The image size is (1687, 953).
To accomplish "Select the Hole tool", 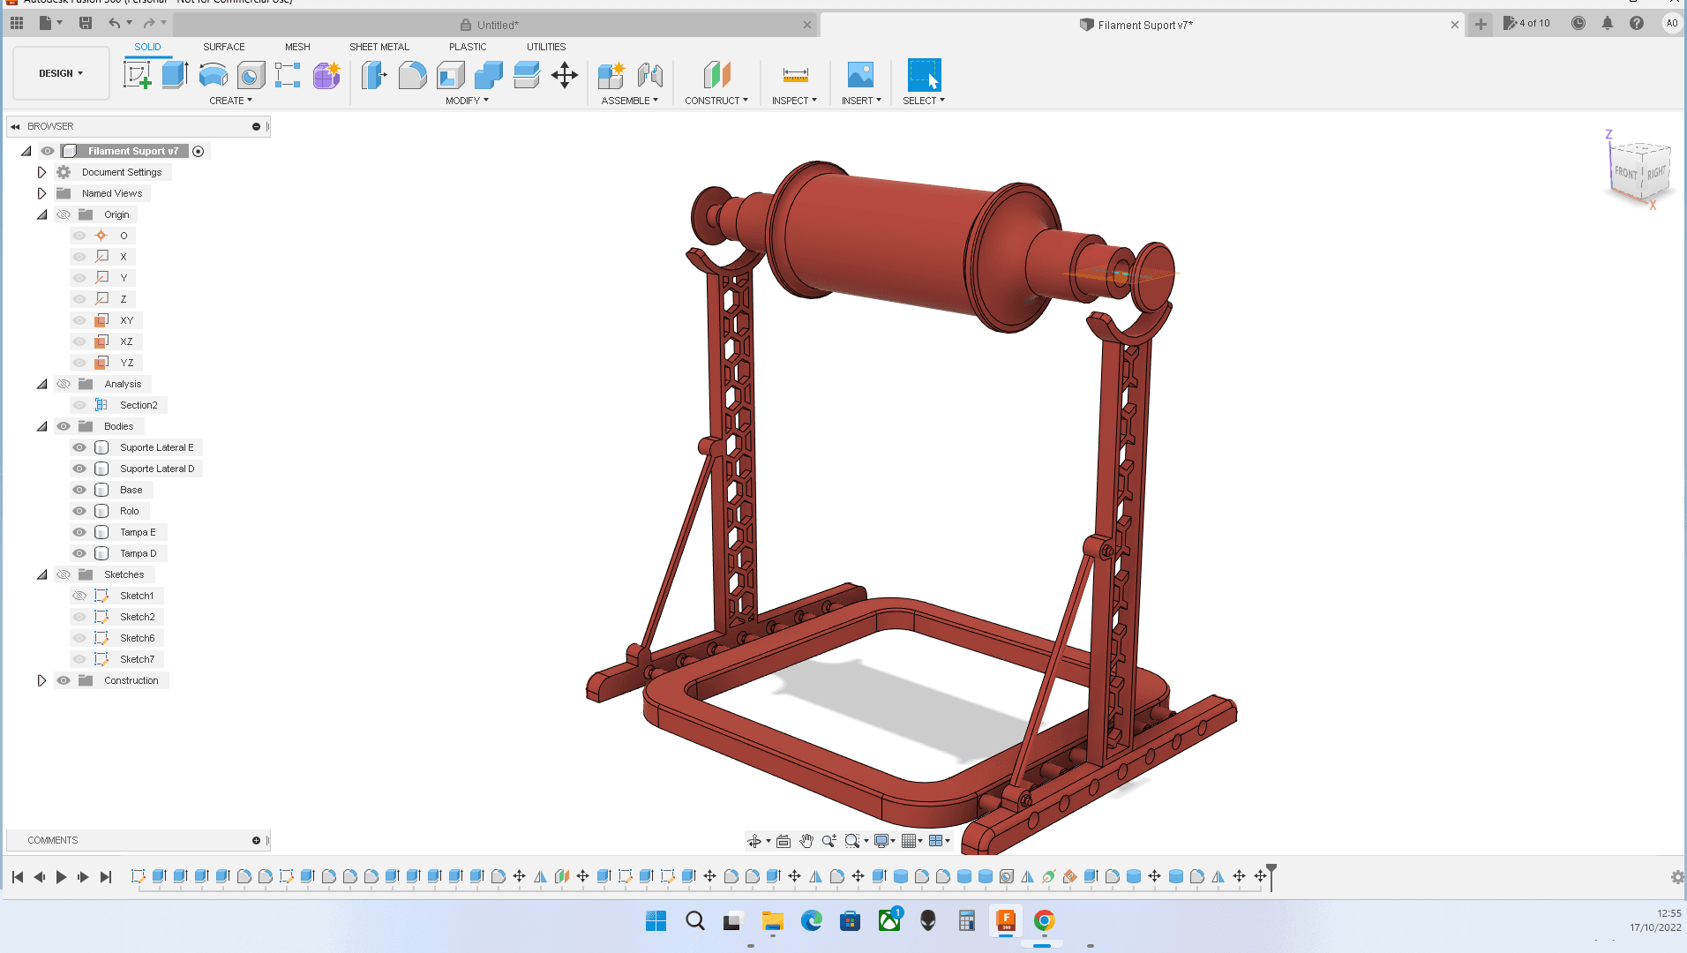I will point(251,75).
